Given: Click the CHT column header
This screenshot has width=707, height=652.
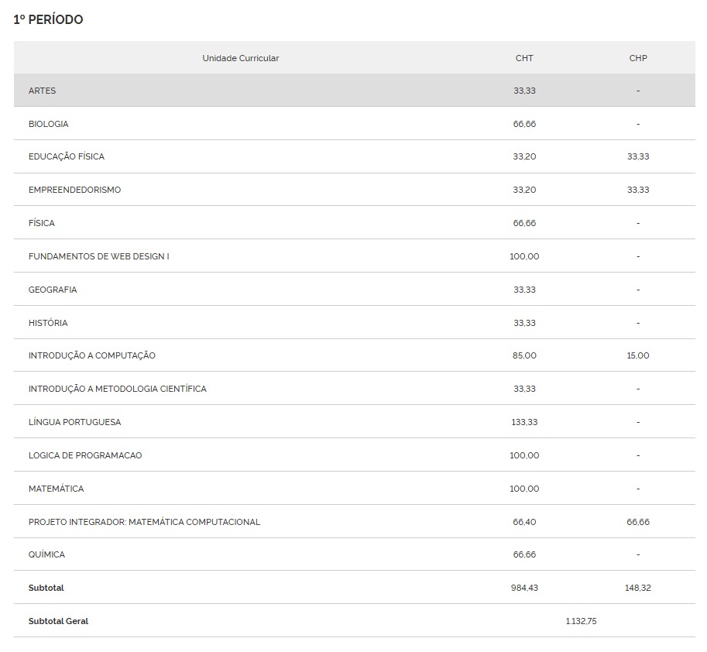Looking at the screenshot, I should pyautogui.click(x=524, y=58).
